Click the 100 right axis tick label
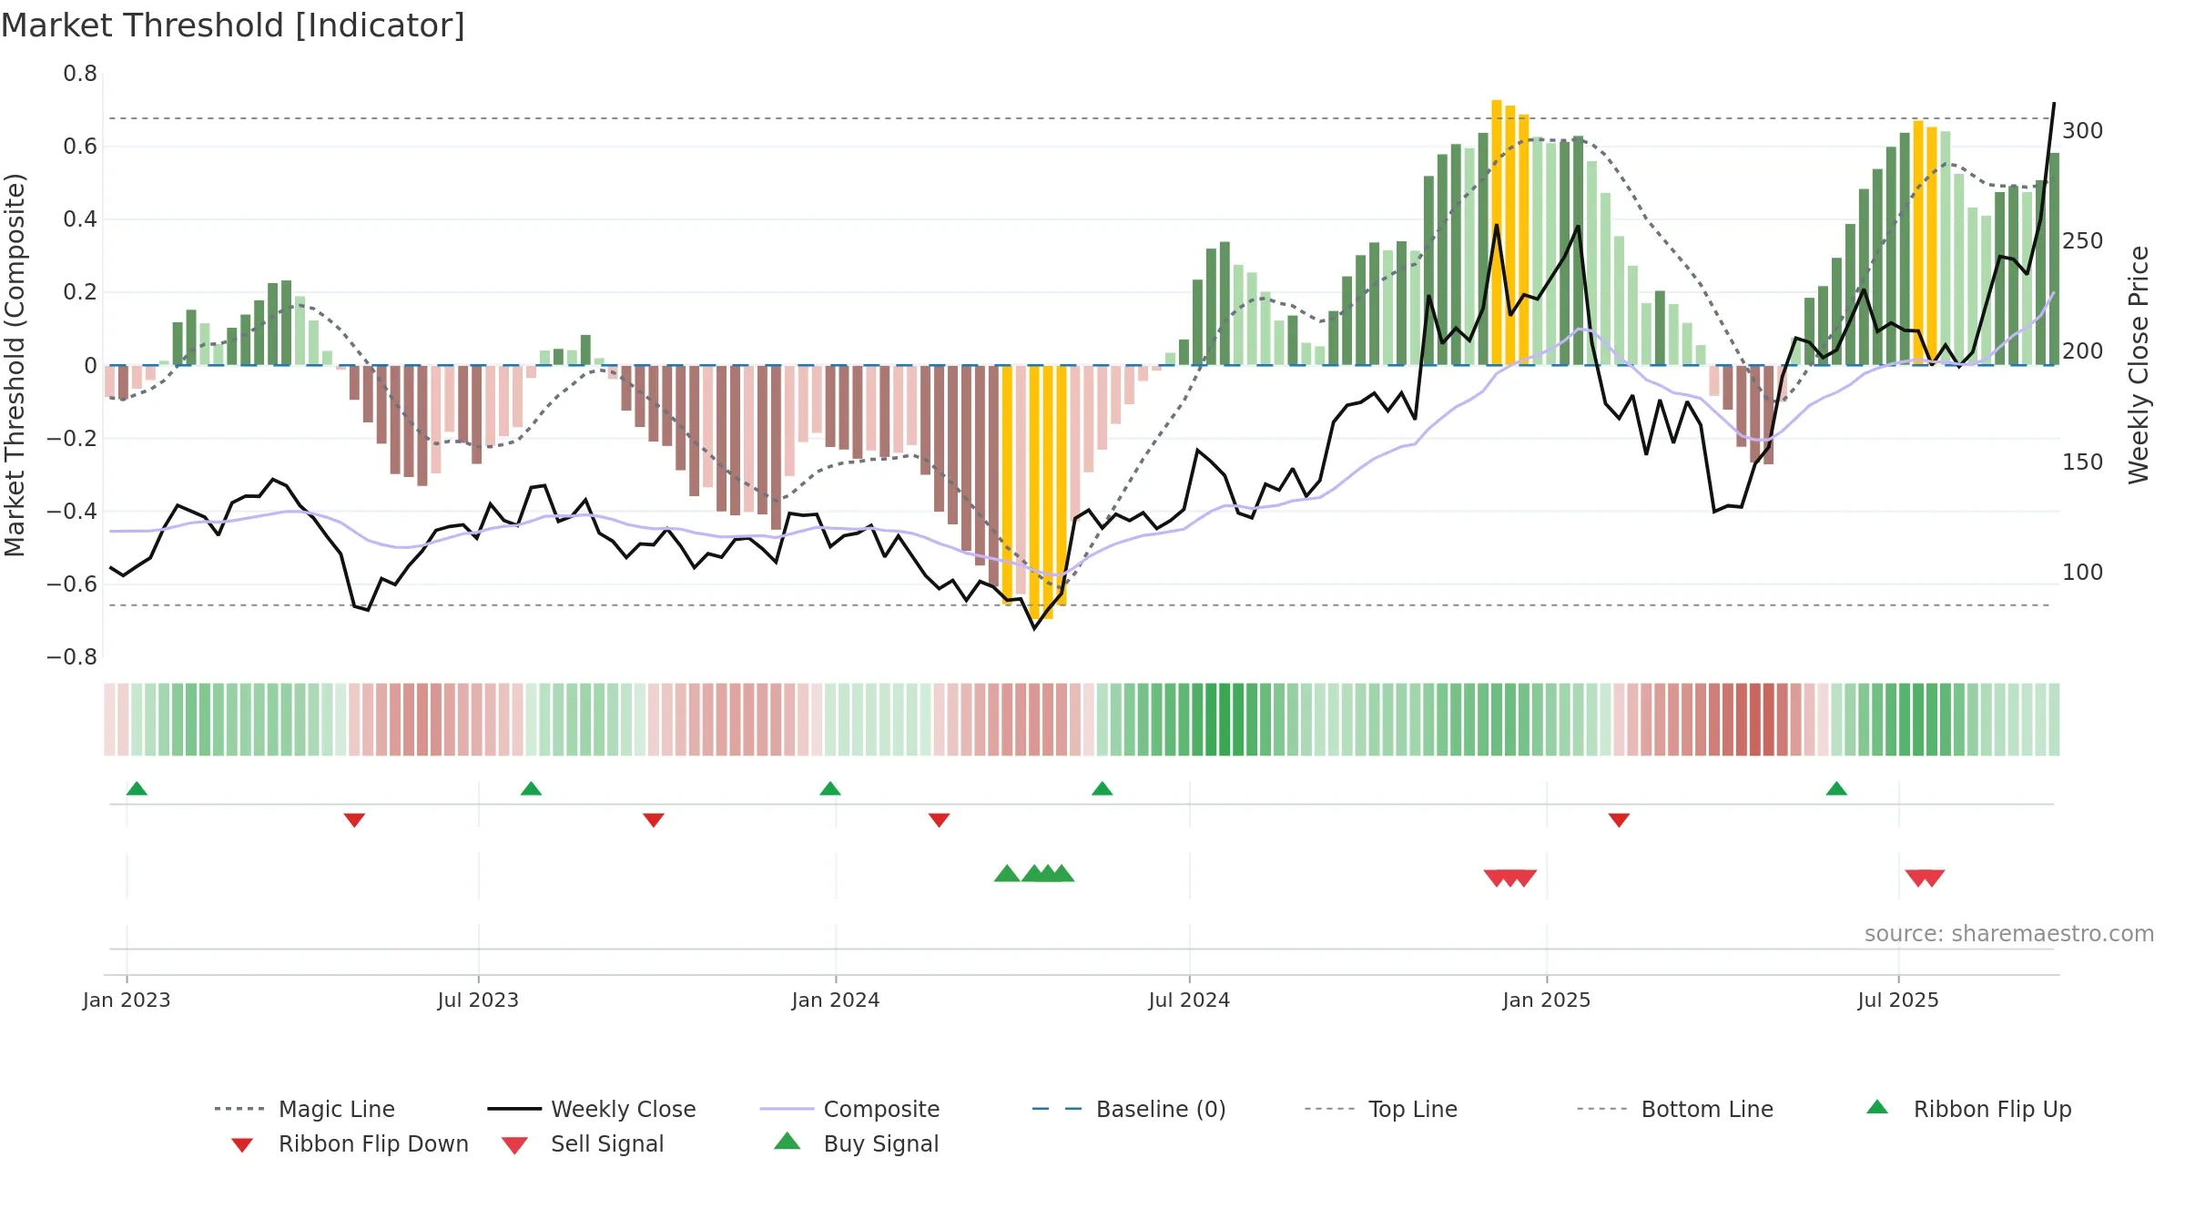The image size is (2185, 1229). click(2083, 573)
